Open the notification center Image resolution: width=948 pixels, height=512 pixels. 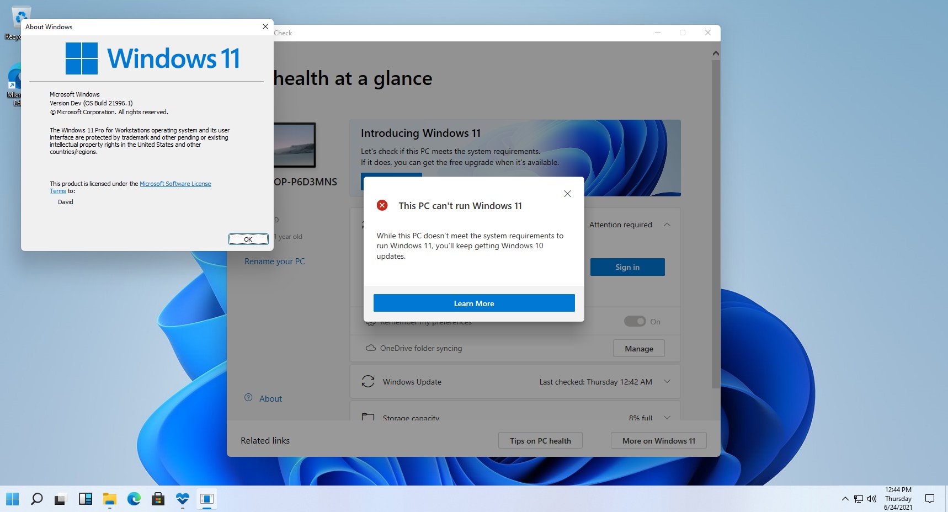[930, 499]
